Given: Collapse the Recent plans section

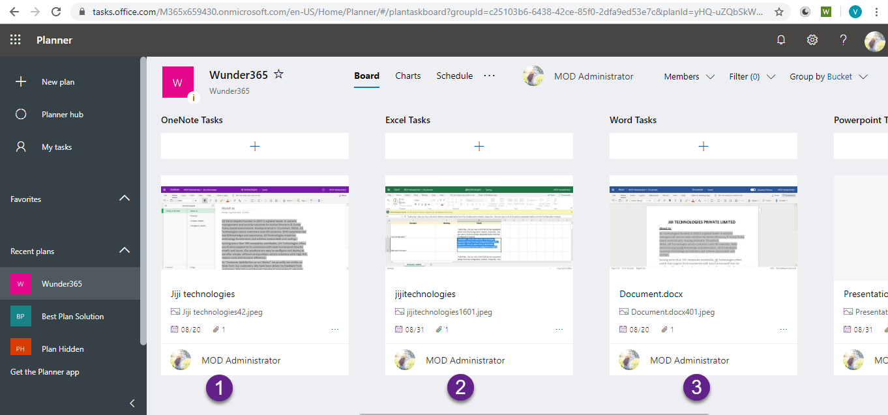Looking at the screenshot, I should [x=125, y=251].
